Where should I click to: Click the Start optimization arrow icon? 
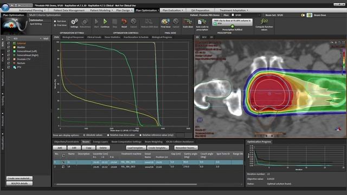click(97, 22)
